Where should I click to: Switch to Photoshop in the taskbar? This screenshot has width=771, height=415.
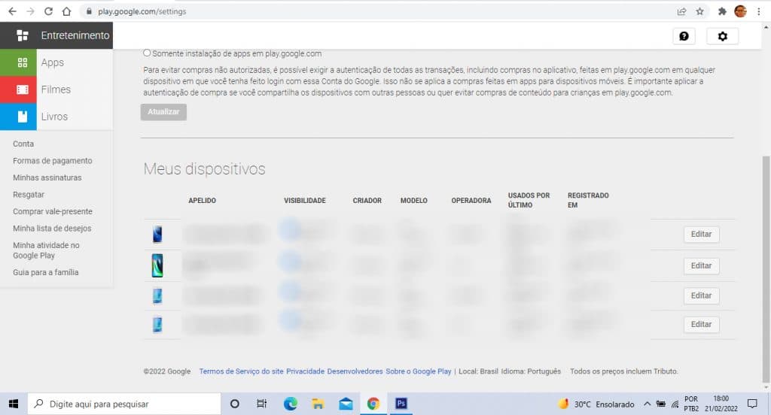pos(401,404)
